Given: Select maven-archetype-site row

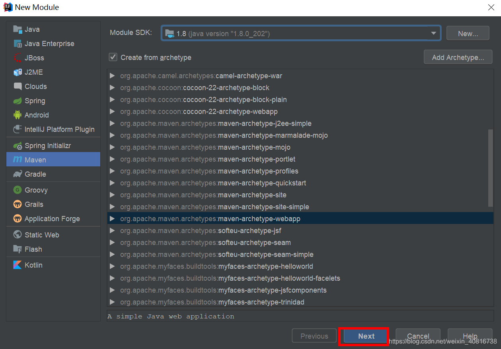Looking at the screenshot, I should [x=300, y=195].
